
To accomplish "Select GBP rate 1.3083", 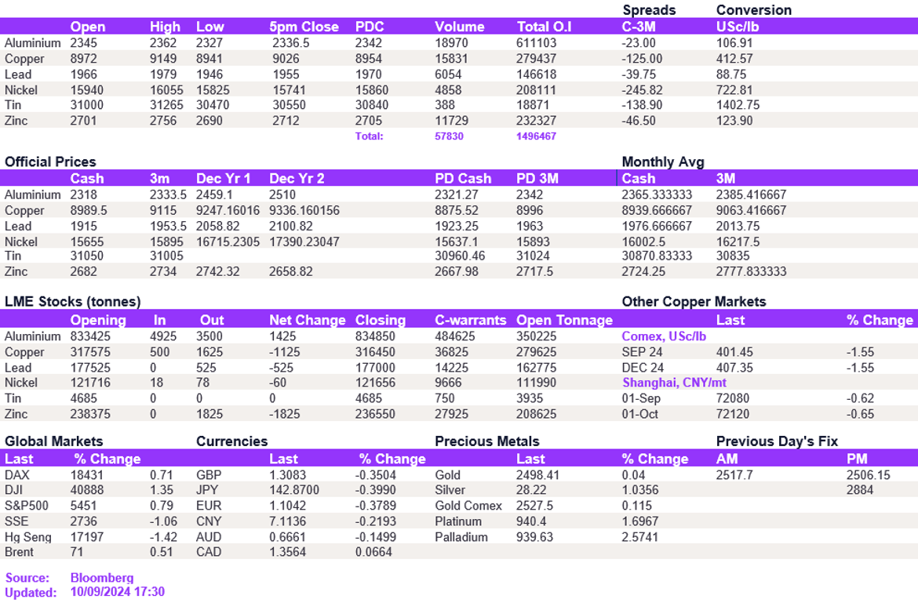I will point(287,475).
